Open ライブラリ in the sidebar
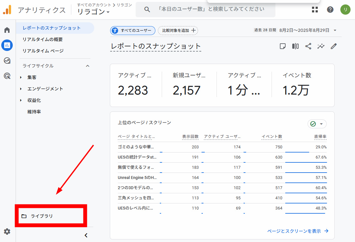355x242 pixels. click(x=41, y=216)
